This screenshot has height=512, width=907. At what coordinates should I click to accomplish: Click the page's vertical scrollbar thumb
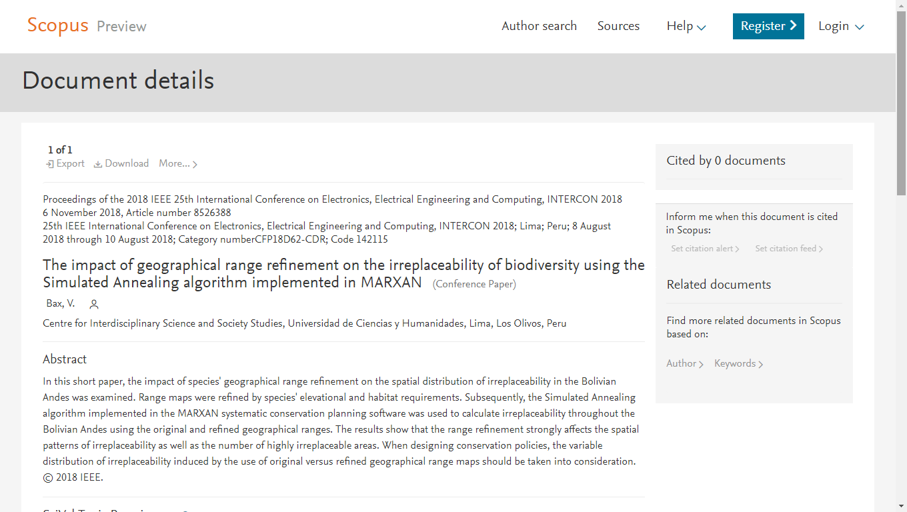[901, 103]
